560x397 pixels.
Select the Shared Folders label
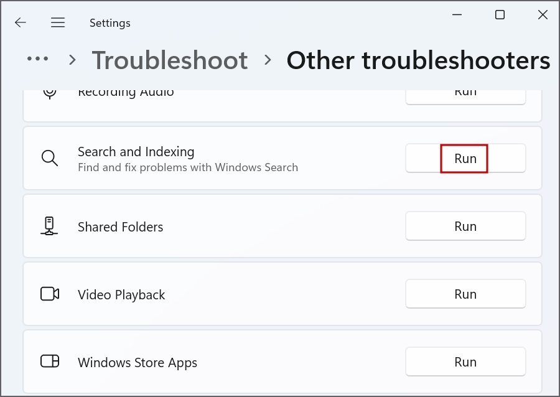(x=120, y=227)
